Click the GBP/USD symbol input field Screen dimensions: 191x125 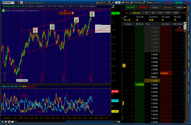point(8,2)
